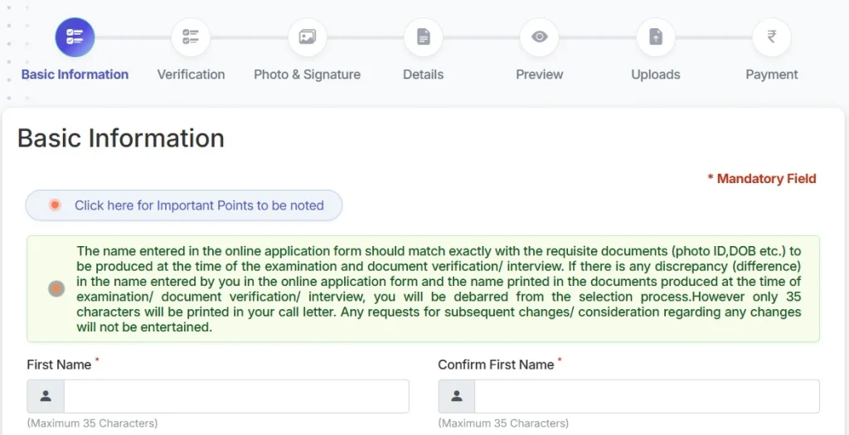Select the Verification checklist step icon

click(191, 37)
